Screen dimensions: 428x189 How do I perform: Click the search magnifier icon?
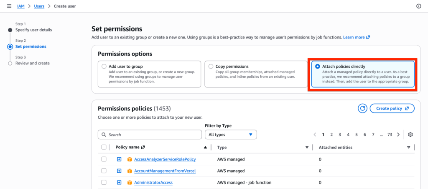coord(103,135)
